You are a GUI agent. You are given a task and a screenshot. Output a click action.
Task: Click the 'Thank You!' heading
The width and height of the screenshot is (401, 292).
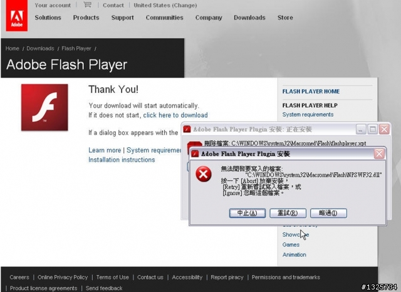click(113, 89)
